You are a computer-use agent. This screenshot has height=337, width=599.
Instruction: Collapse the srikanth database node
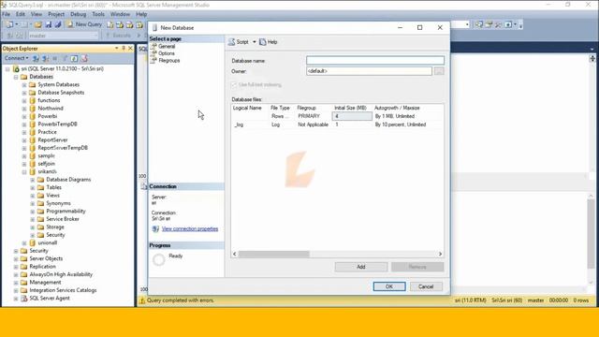point(24,172)
